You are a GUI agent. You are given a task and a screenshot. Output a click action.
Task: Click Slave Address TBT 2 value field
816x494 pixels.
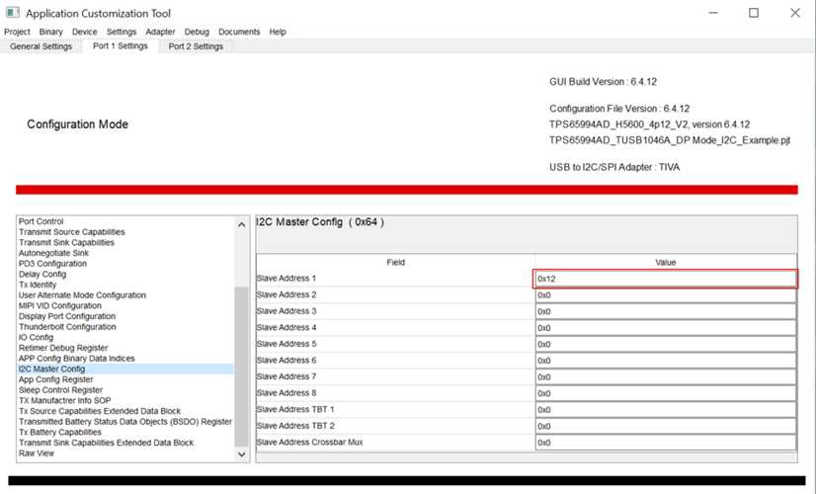pos(666,427)
